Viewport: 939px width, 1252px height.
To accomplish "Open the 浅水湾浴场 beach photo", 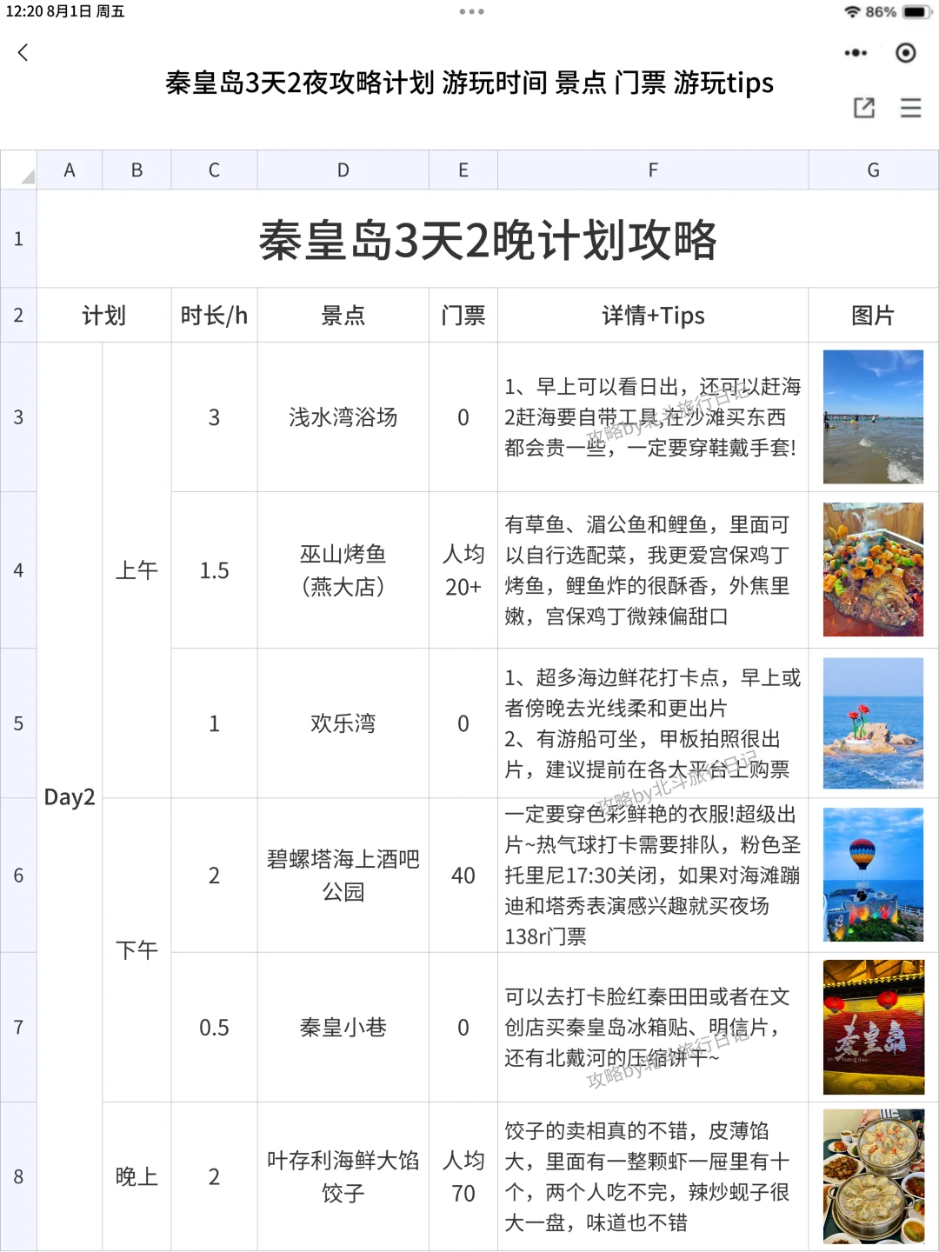I will (x=873, y=417).
